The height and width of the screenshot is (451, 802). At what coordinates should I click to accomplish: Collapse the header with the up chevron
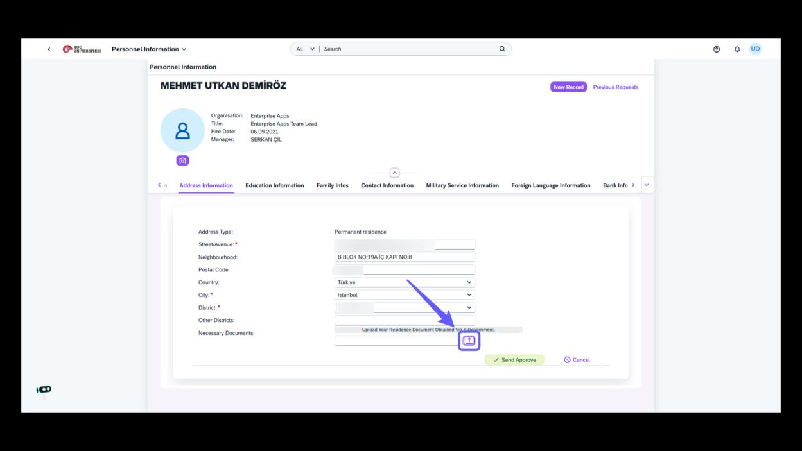(x=395, y=173)
